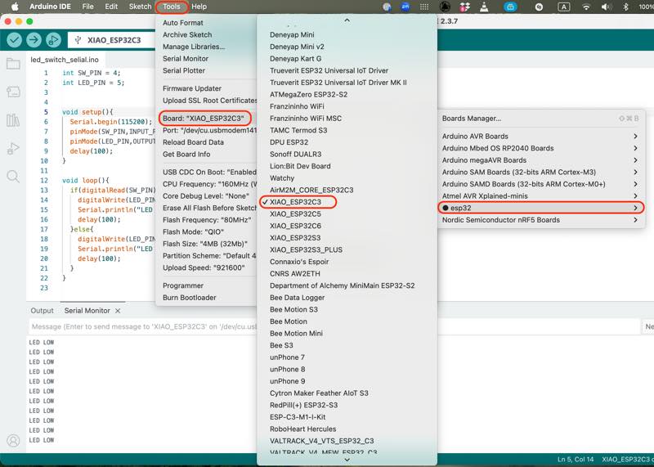Click Get Board Info entry

click(x=186, y=154)
